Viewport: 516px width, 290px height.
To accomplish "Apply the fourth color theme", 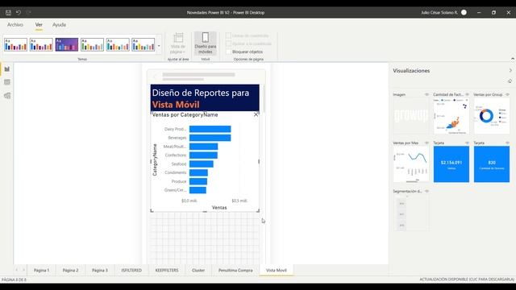I will [92, 45].
